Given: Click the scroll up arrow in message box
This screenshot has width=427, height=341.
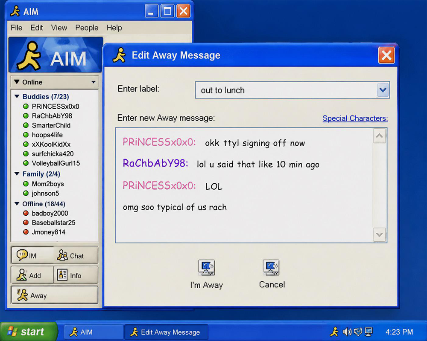Looking at the screenshot, I should [x=379, y=136].
